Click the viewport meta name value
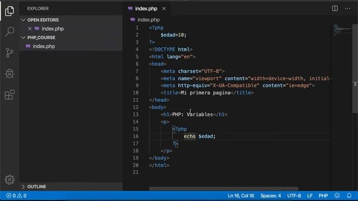The height and width of the screenshot is (201, 358). coord(207,78)
